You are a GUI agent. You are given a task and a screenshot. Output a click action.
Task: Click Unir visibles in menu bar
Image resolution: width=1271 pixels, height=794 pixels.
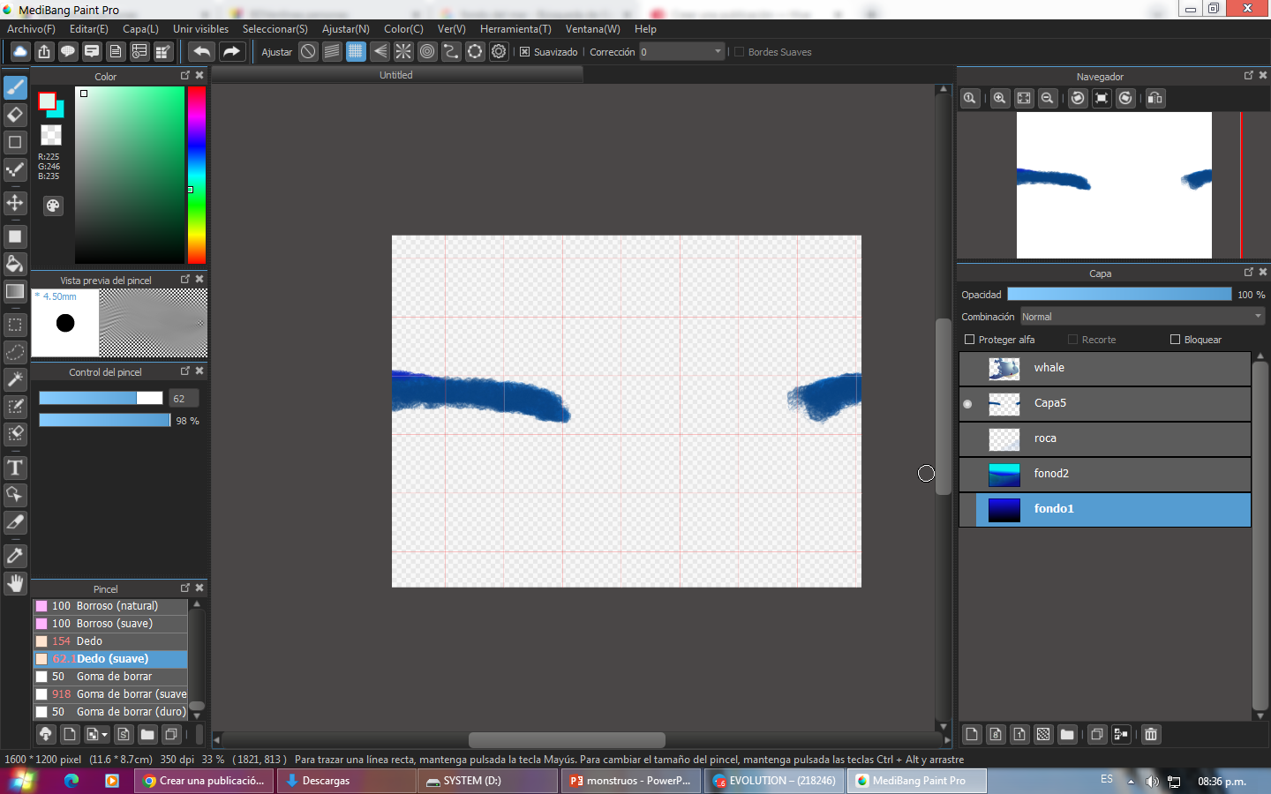click(x=200, y=29)
